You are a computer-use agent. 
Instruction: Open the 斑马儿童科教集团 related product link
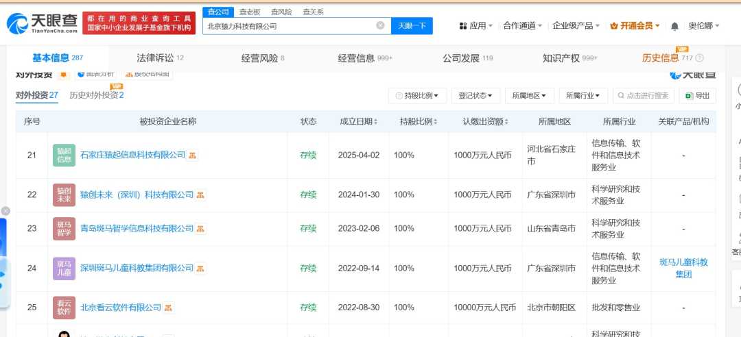pyautogui.click(x=683, y=269)
